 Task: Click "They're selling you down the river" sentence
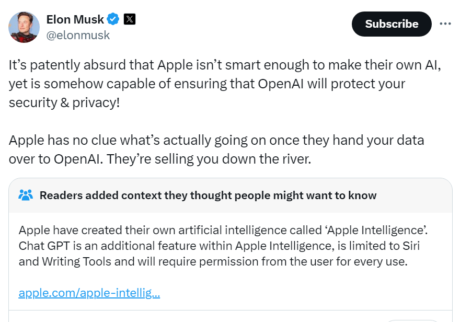(x=209, y=159)
